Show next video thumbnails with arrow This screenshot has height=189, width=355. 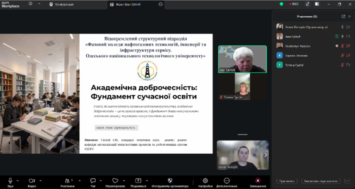266,155
